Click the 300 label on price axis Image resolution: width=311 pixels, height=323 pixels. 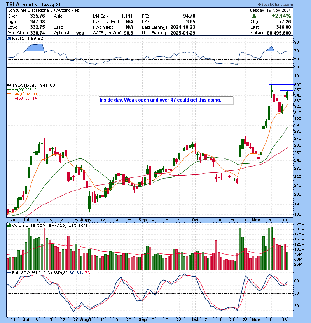click(x=298, y=118)
